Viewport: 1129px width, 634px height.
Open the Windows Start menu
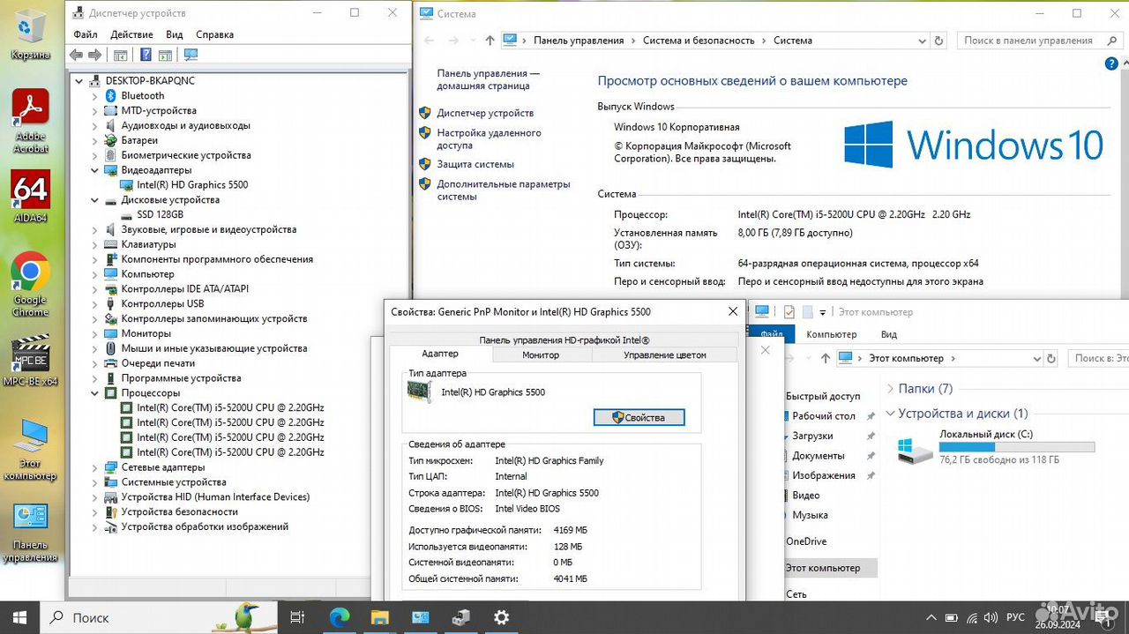19,617
